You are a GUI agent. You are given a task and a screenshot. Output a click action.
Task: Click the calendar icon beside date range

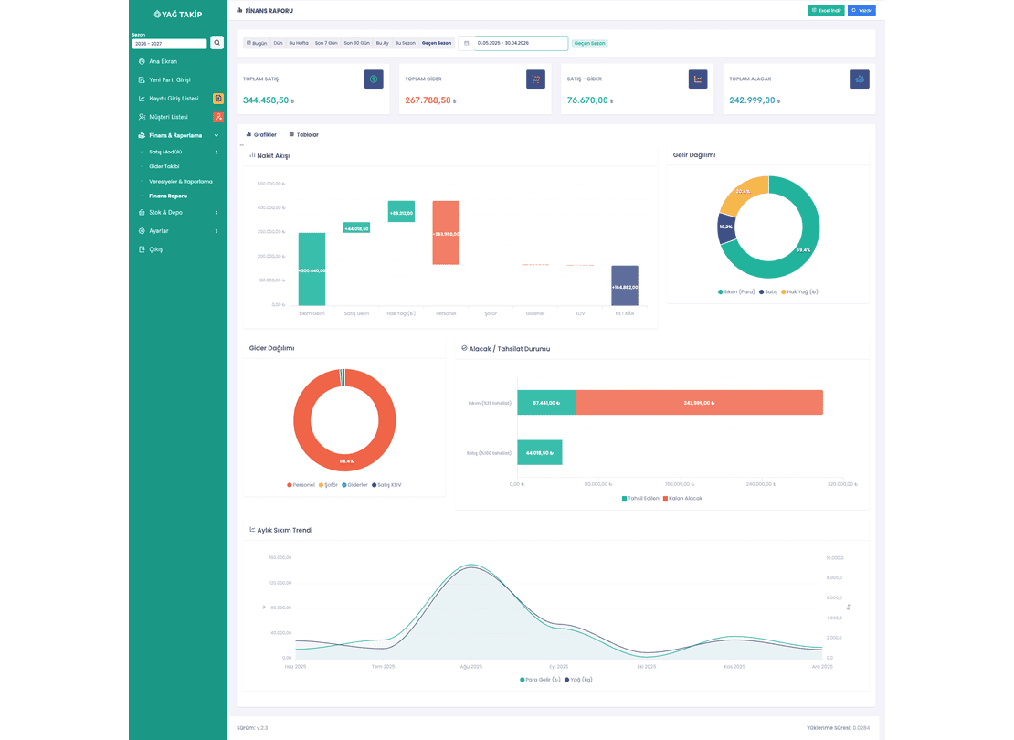466,43
